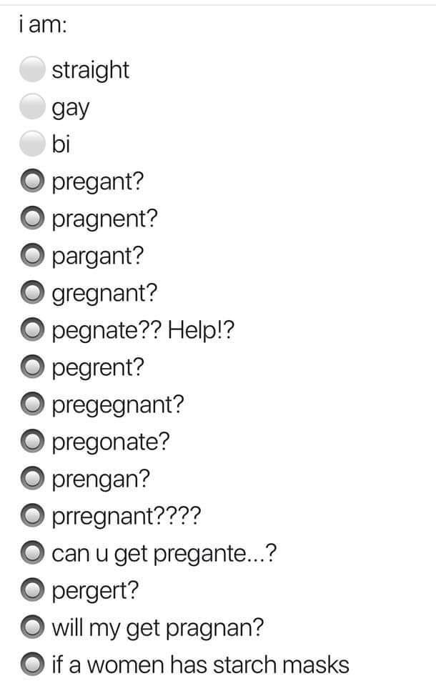Screen dimensions: 436x686
Task: Choose the "pragnent?" radio button
Action: (x=33, y=219)
